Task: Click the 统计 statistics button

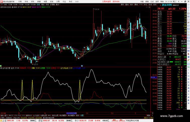Action: coord(132,5)
